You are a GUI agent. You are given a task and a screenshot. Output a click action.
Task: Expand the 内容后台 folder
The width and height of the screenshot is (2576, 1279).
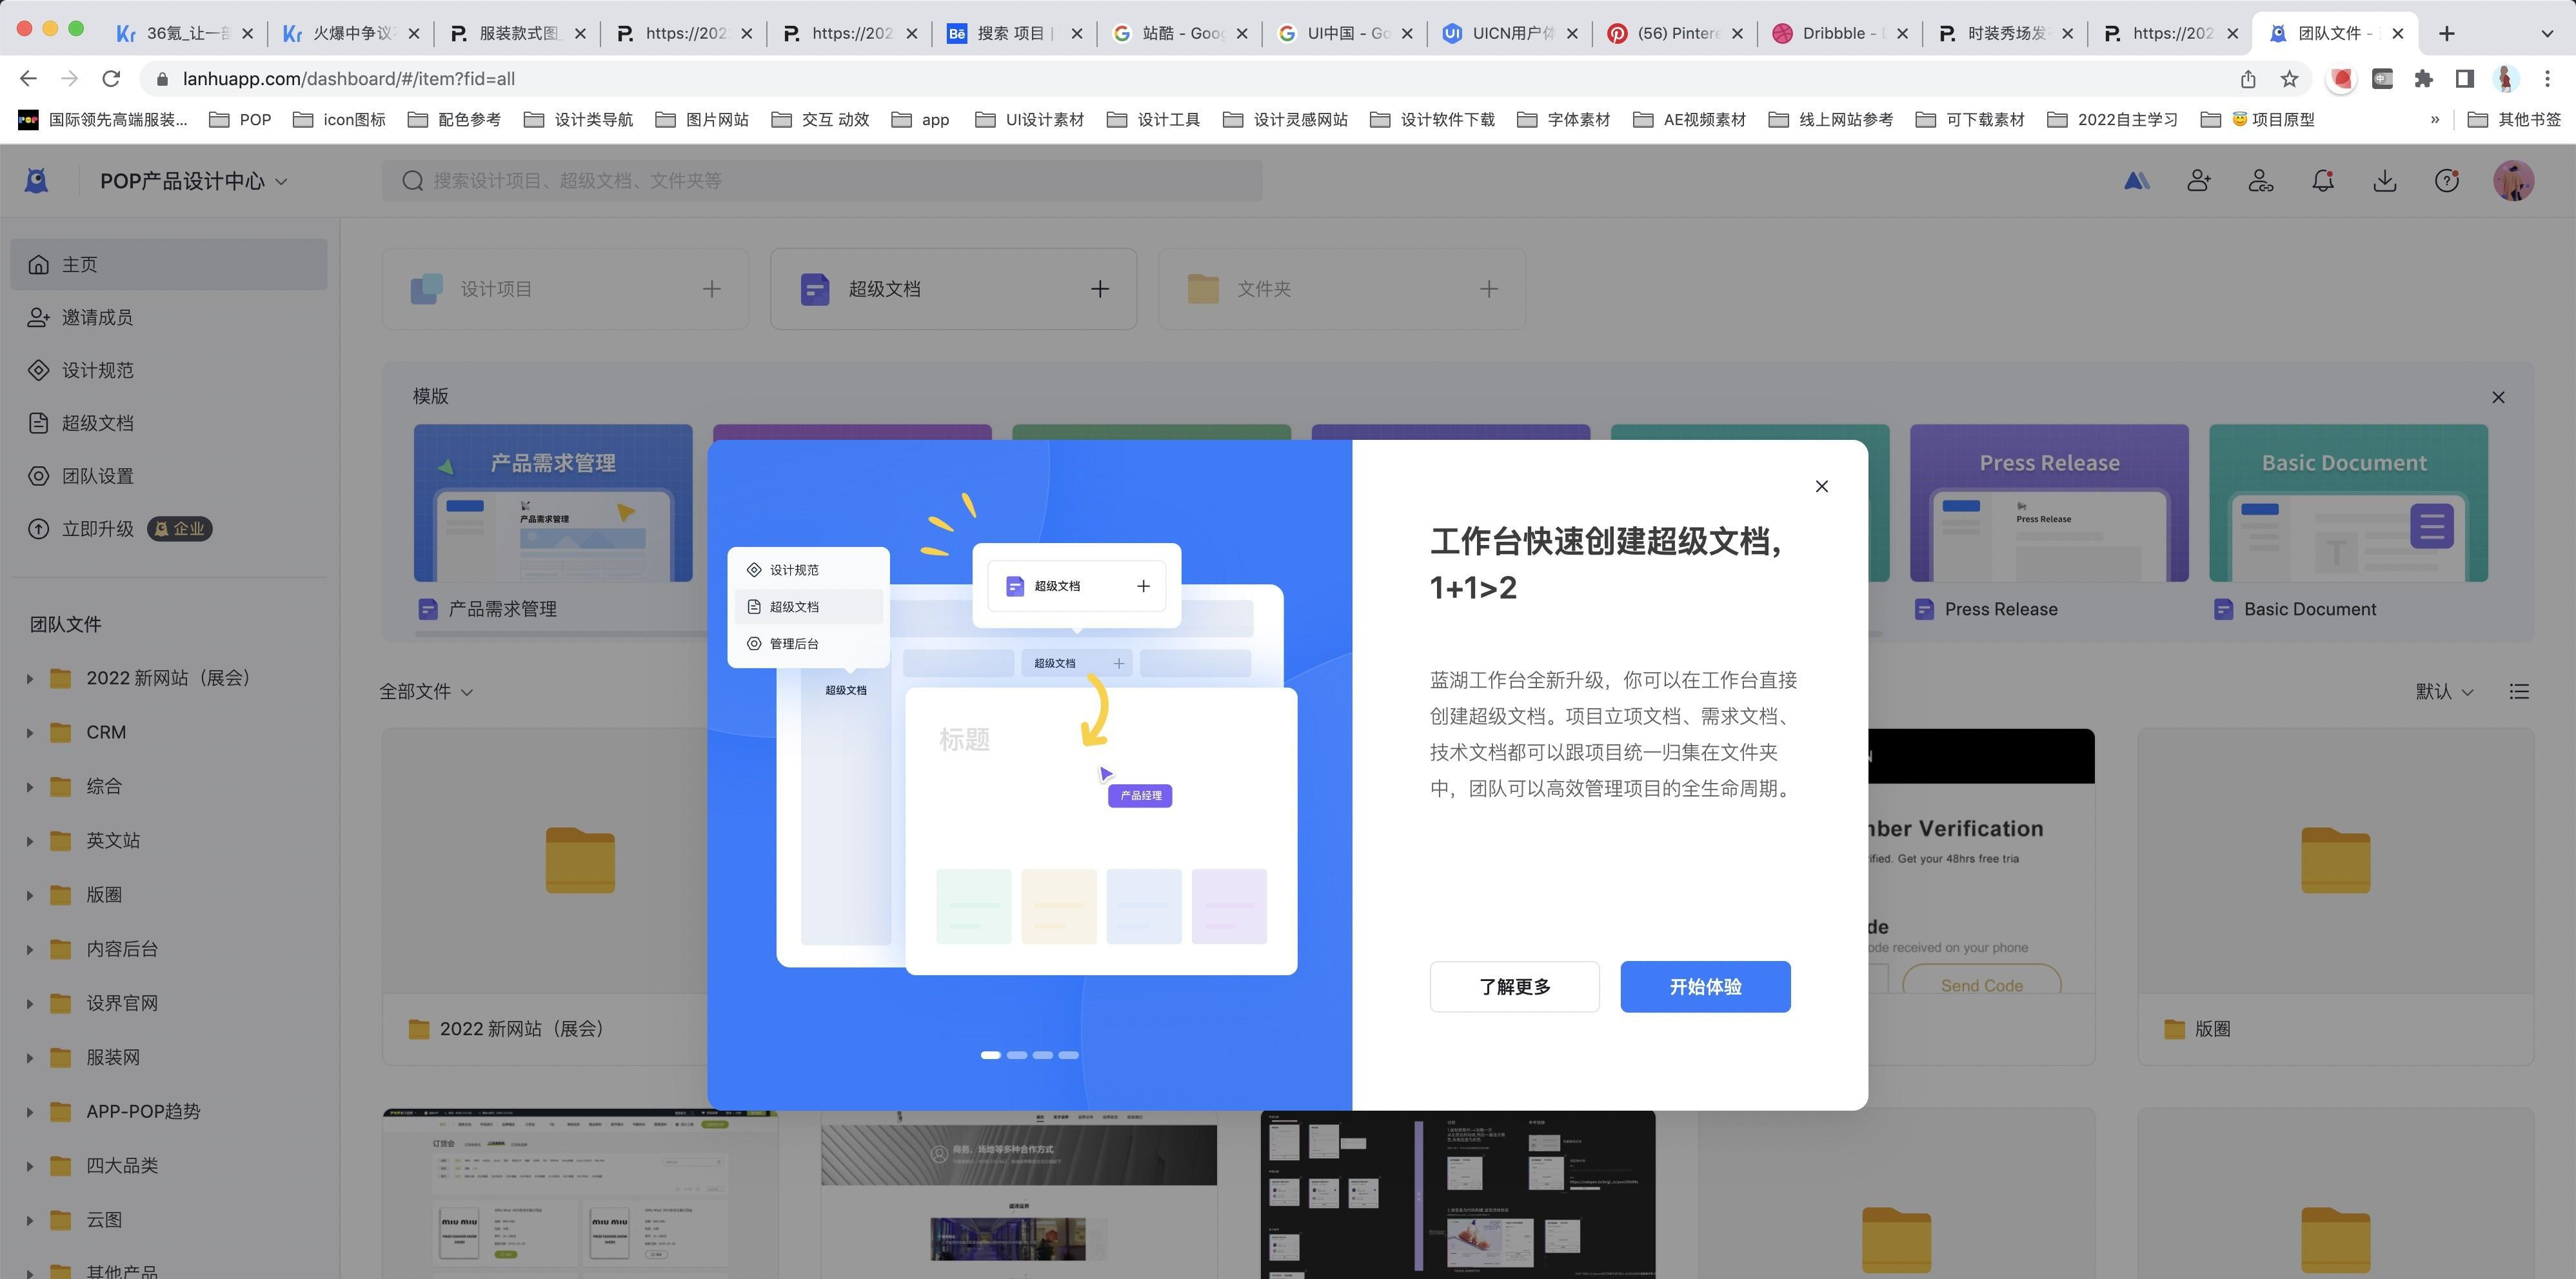29,949
